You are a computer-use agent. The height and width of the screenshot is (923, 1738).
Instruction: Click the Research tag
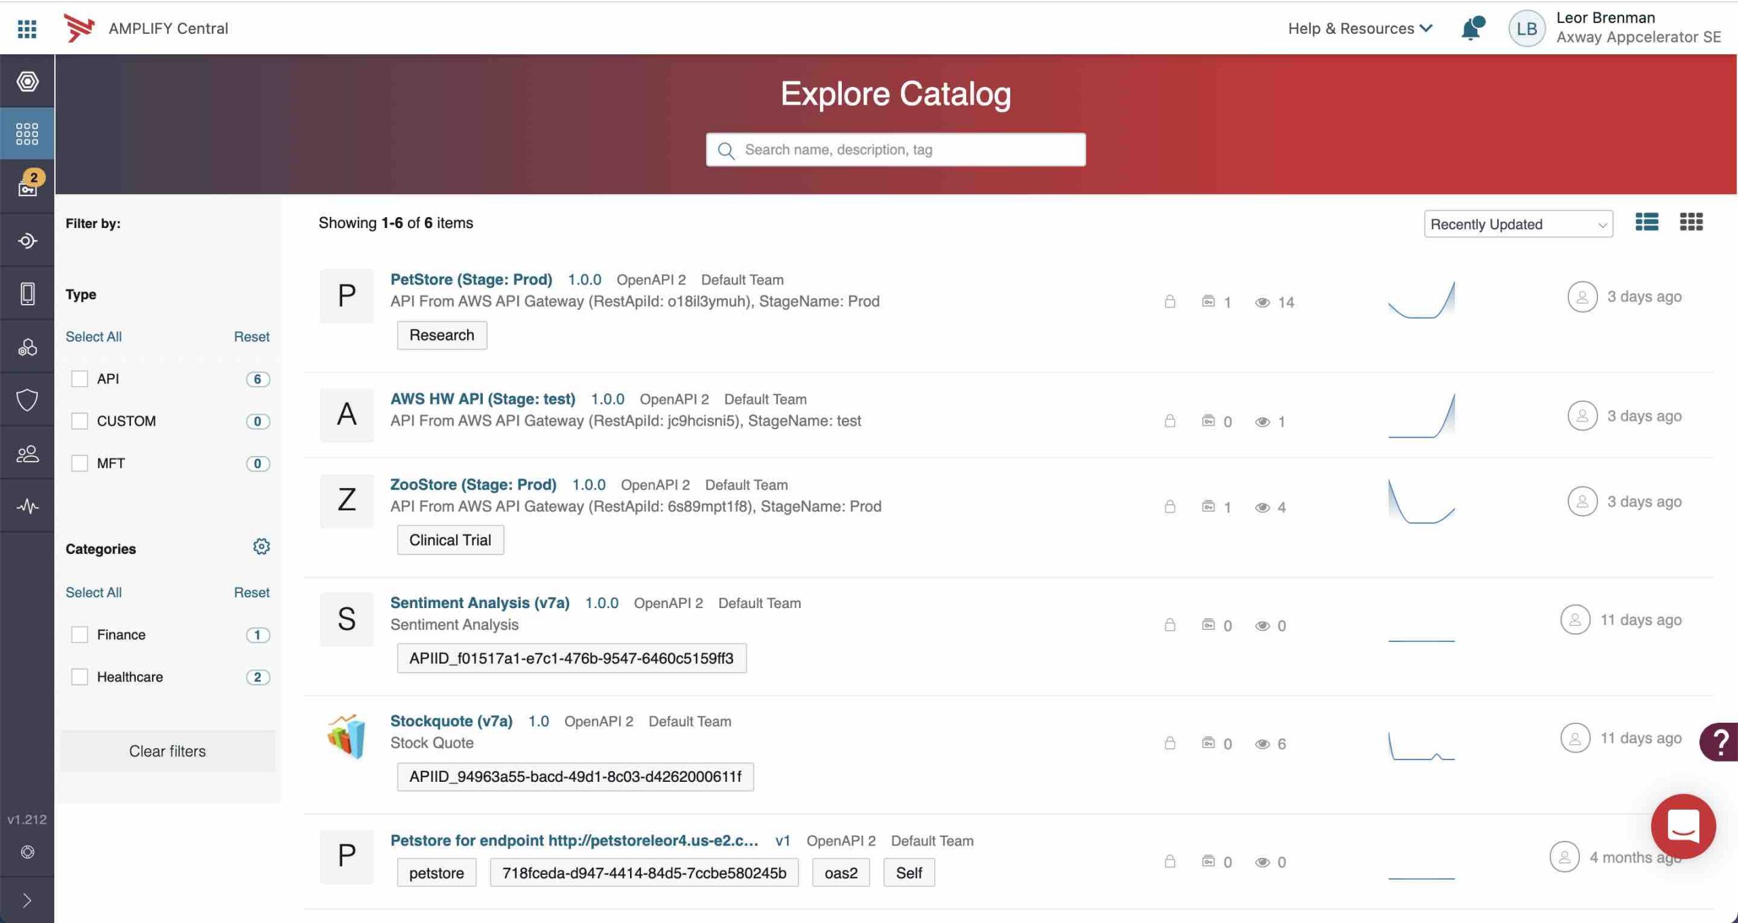tap(442, 335)
